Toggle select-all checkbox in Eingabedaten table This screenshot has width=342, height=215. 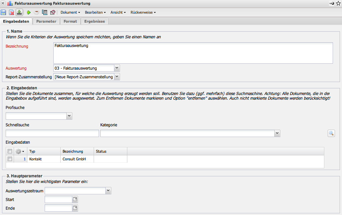pyautogui.click(x=10, y=151)
